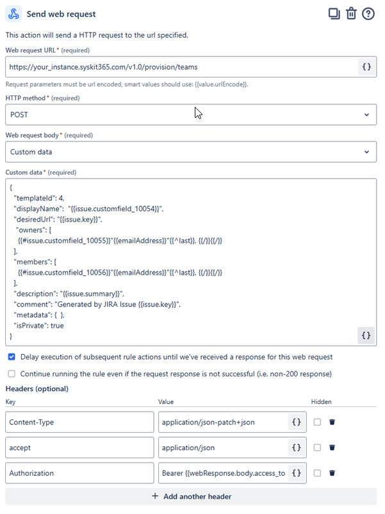Screen dimensions: 385x514
Task: Click Add another header button
Action: tap(191, 496)
